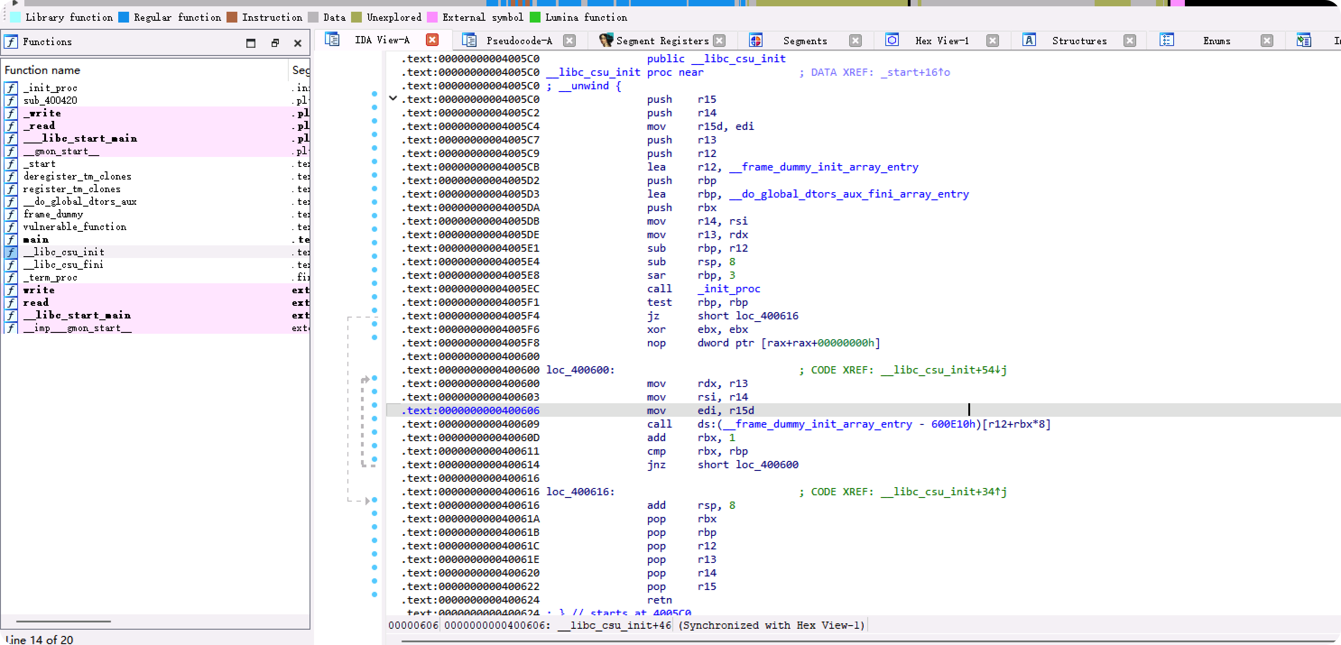Toggle breakpoint dot at retn line

coord(375,594)
